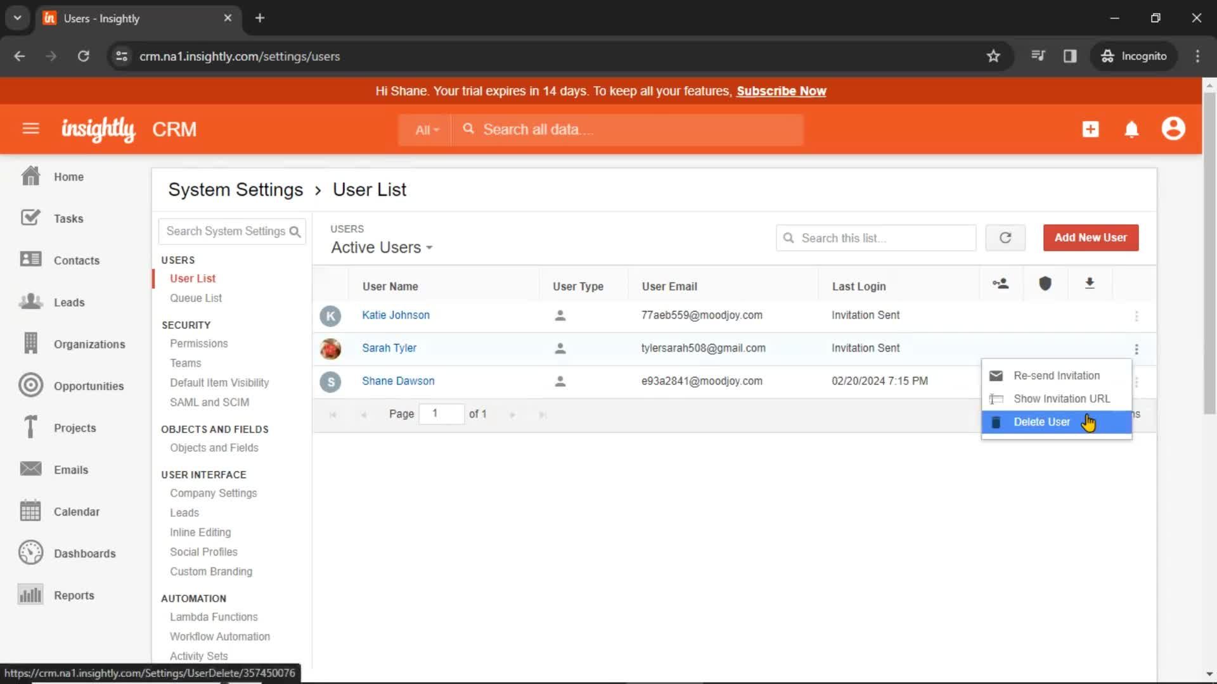The height and width of the screenshot is (684, 1217).
Task: Open Katie Johnson row options menu
Action: point(1137,316)
